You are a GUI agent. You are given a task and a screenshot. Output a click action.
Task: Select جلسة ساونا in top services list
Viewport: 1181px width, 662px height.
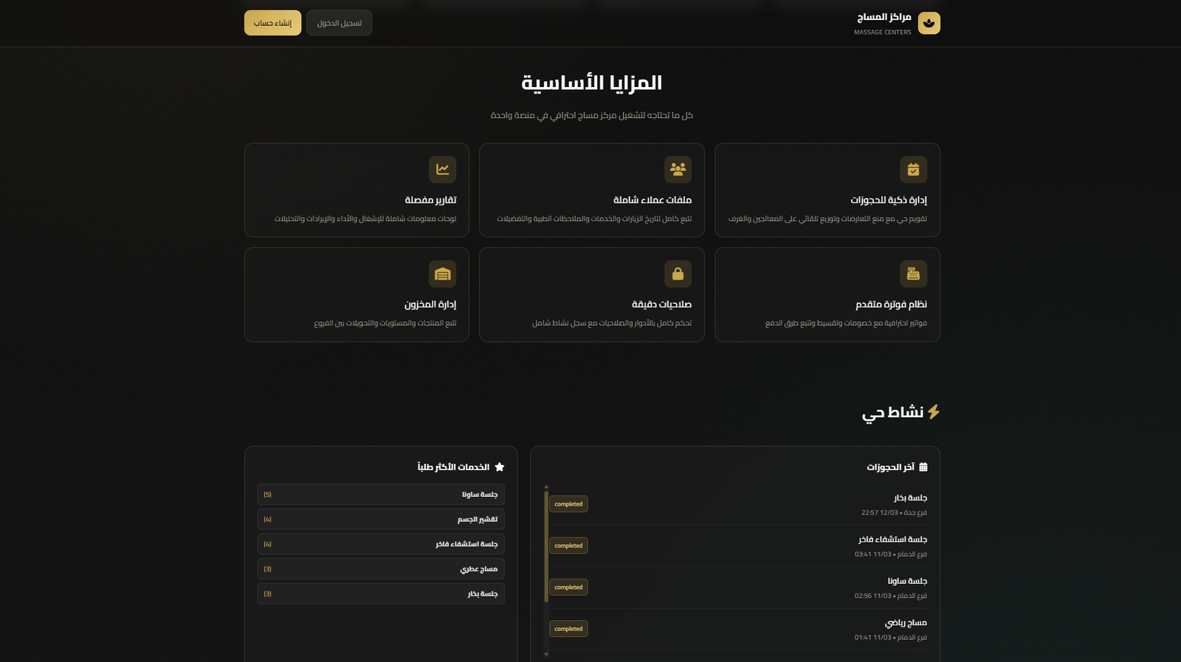[x=381, y=495]
